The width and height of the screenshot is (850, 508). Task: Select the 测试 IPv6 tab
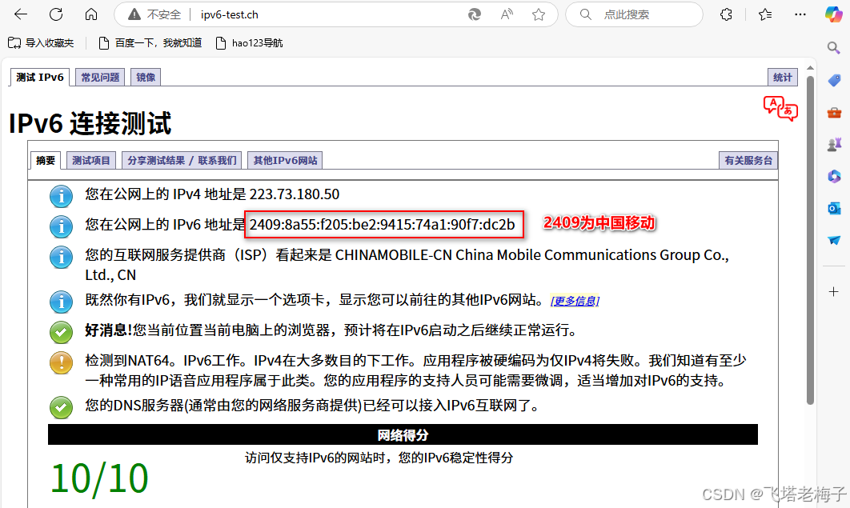(40, 78)
